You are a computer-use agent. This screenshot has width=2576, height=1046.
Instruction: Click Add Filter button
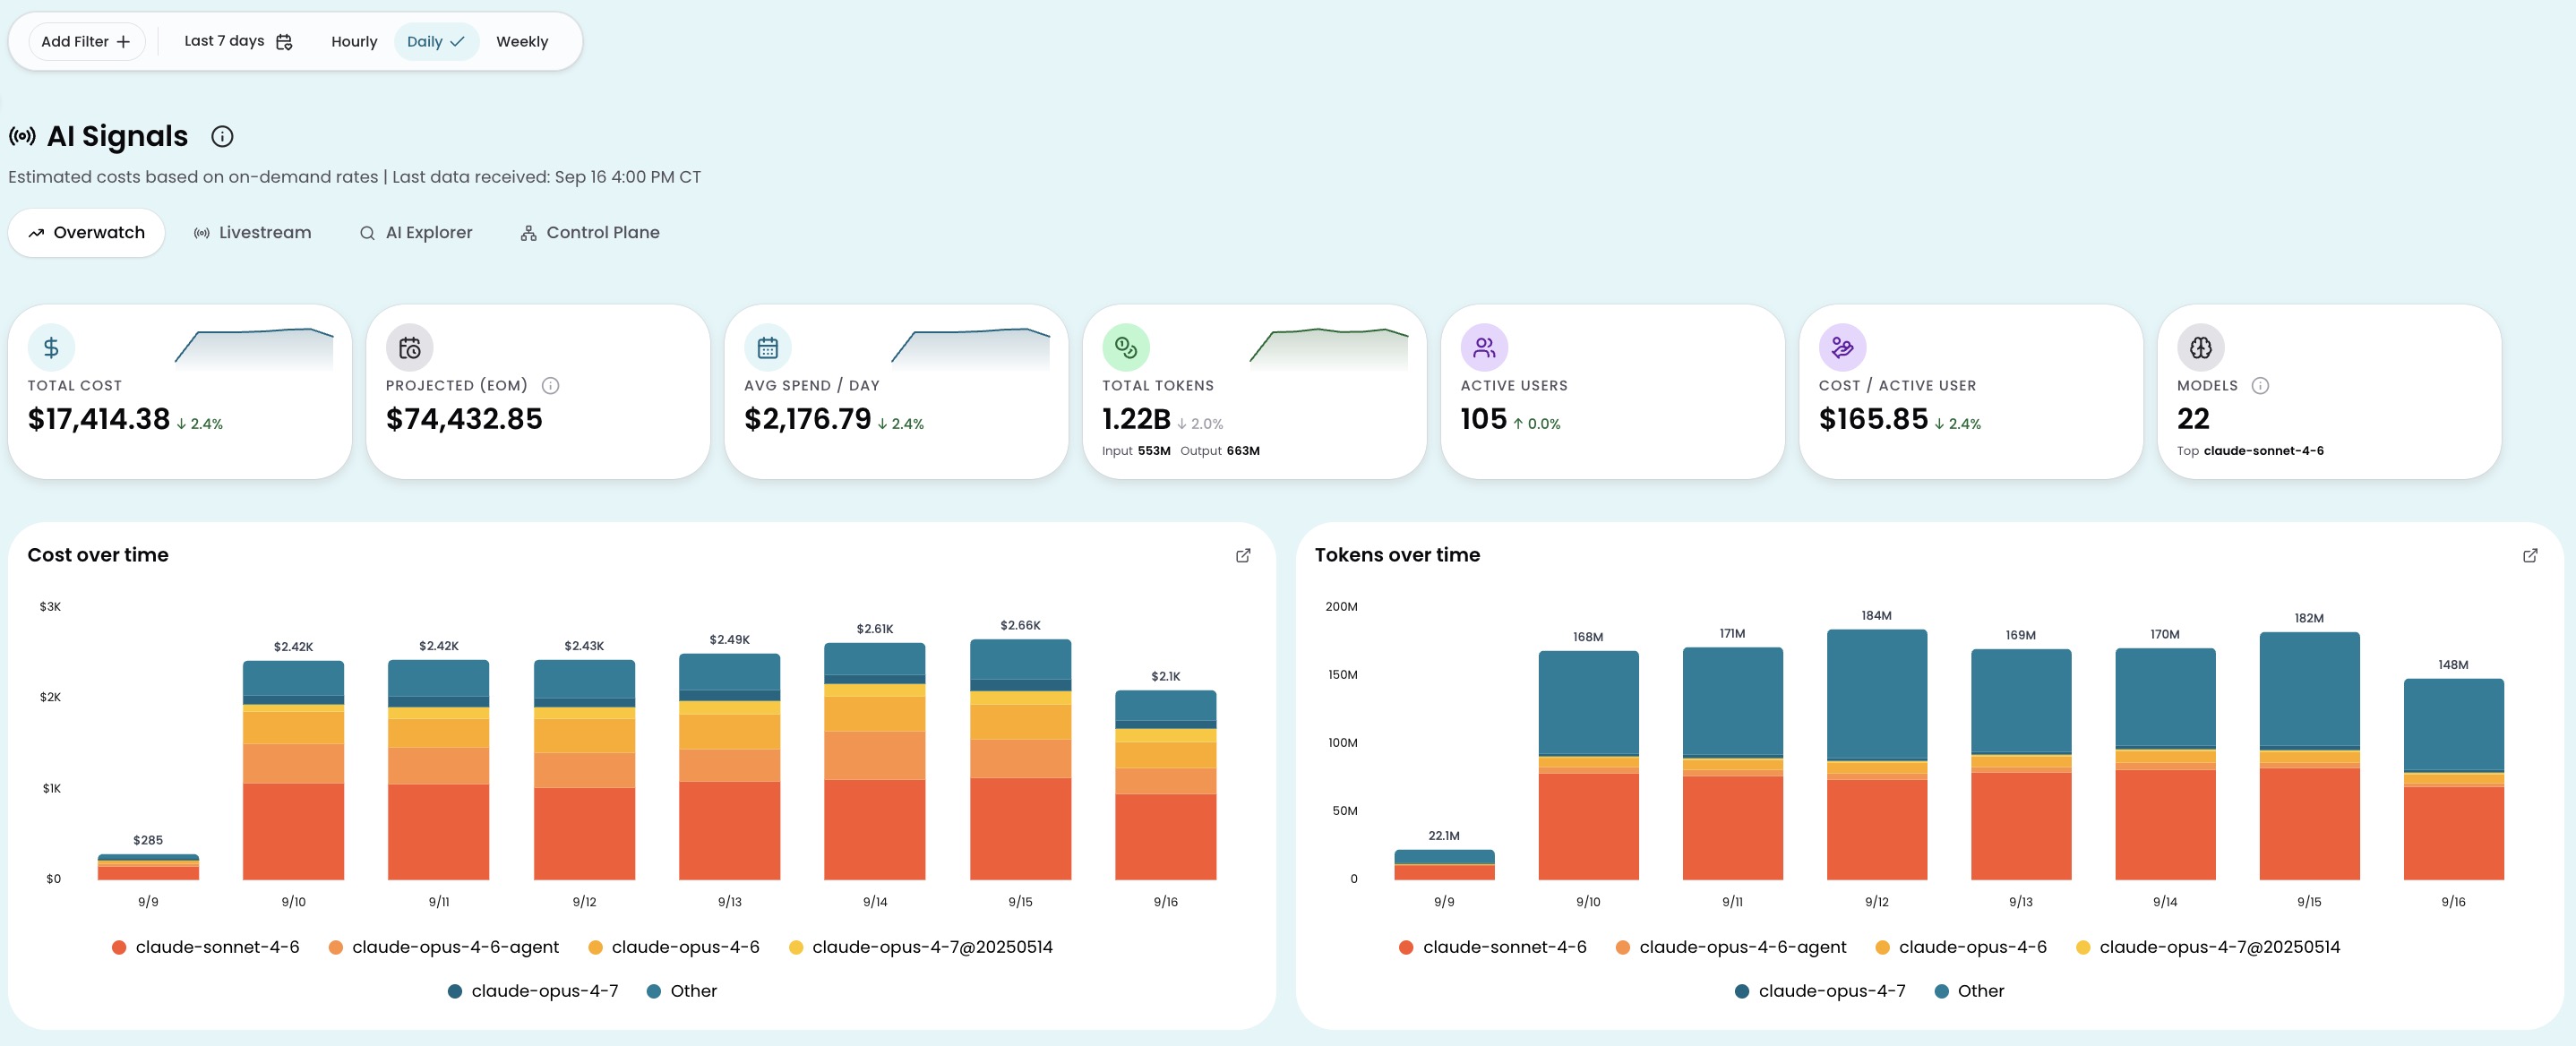tap(86, 42)
